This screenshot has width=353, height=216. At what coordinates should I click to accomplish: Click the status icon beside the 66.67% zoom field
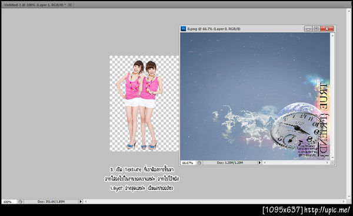click(x=199, y=163)
